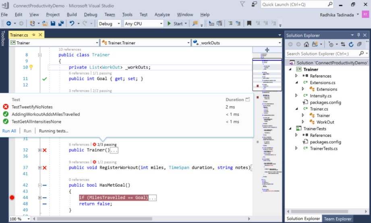This screenshot has width=371, height=223.
Task: Click the green check test indicator on line 11
Action: click(x=44, y=79)
